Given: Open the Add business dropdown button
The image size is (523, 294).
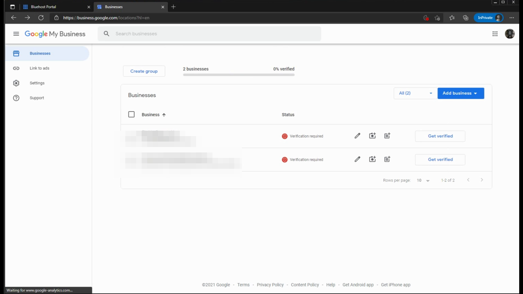Looking at the screenshot, I should 461,93.
